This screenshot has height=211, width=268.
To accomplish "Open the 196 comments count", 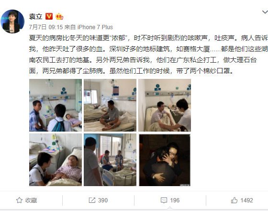I will pos(175,200).
